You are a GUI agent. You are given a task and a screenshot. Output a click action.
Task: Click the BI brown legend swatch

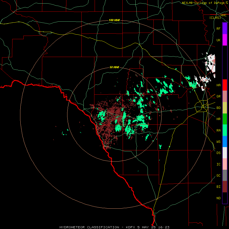click(x=225, y=187)
